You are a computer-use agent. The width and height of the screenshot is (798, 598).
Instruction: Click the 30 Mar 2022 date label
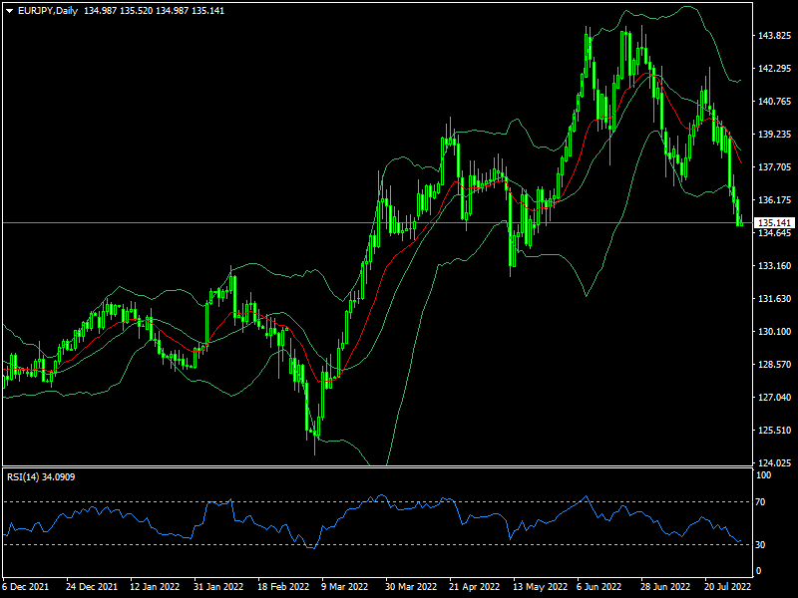pos(411,587)
